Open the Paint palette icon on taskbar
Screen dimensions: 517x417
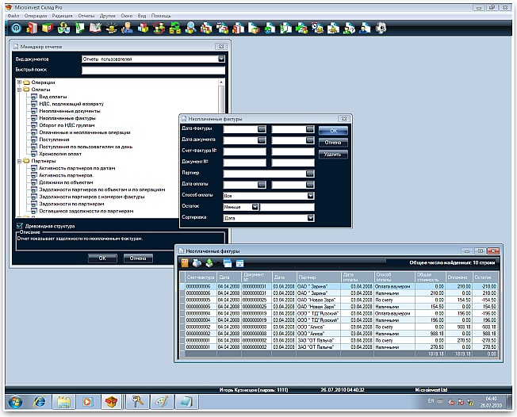point(162,402)
